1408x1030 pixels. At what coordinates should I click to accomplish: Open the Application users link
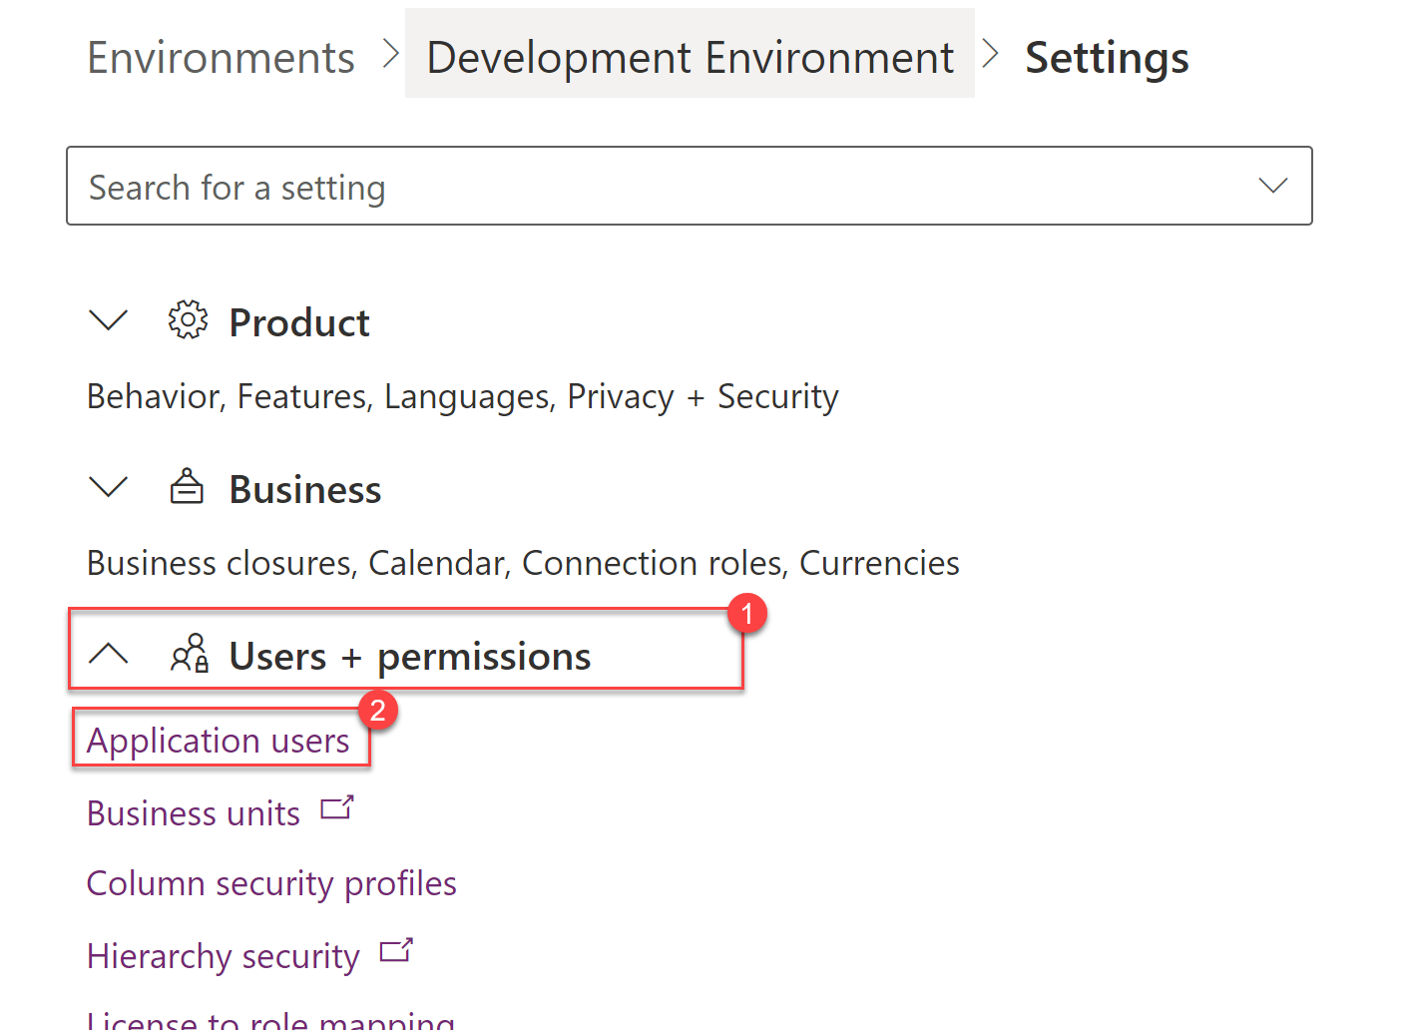pyautogui.click(x=219, y=741)
